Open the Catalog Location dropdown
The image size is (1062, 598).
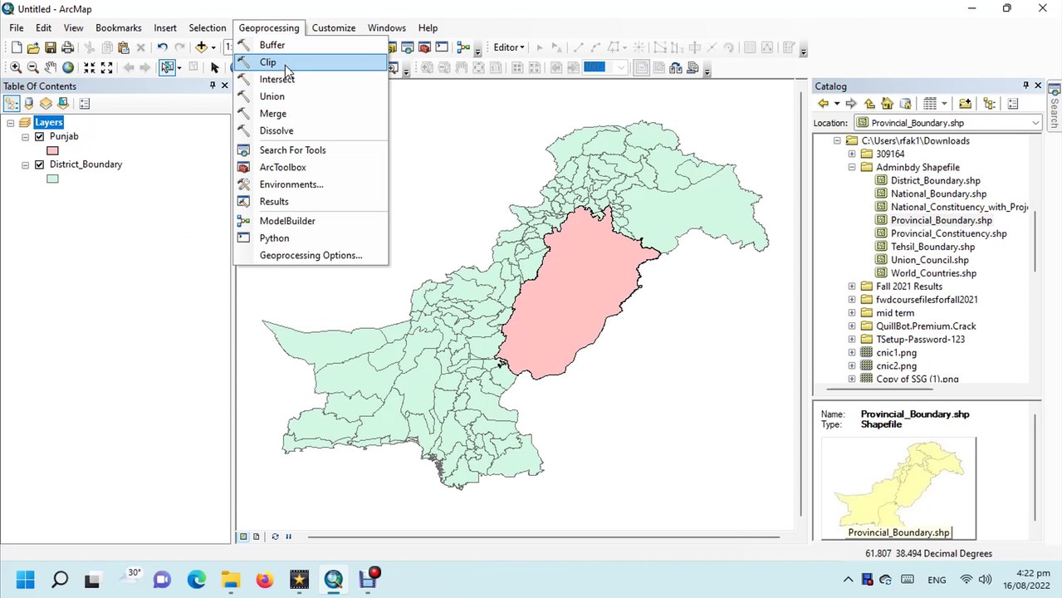tap(1035, 123)
